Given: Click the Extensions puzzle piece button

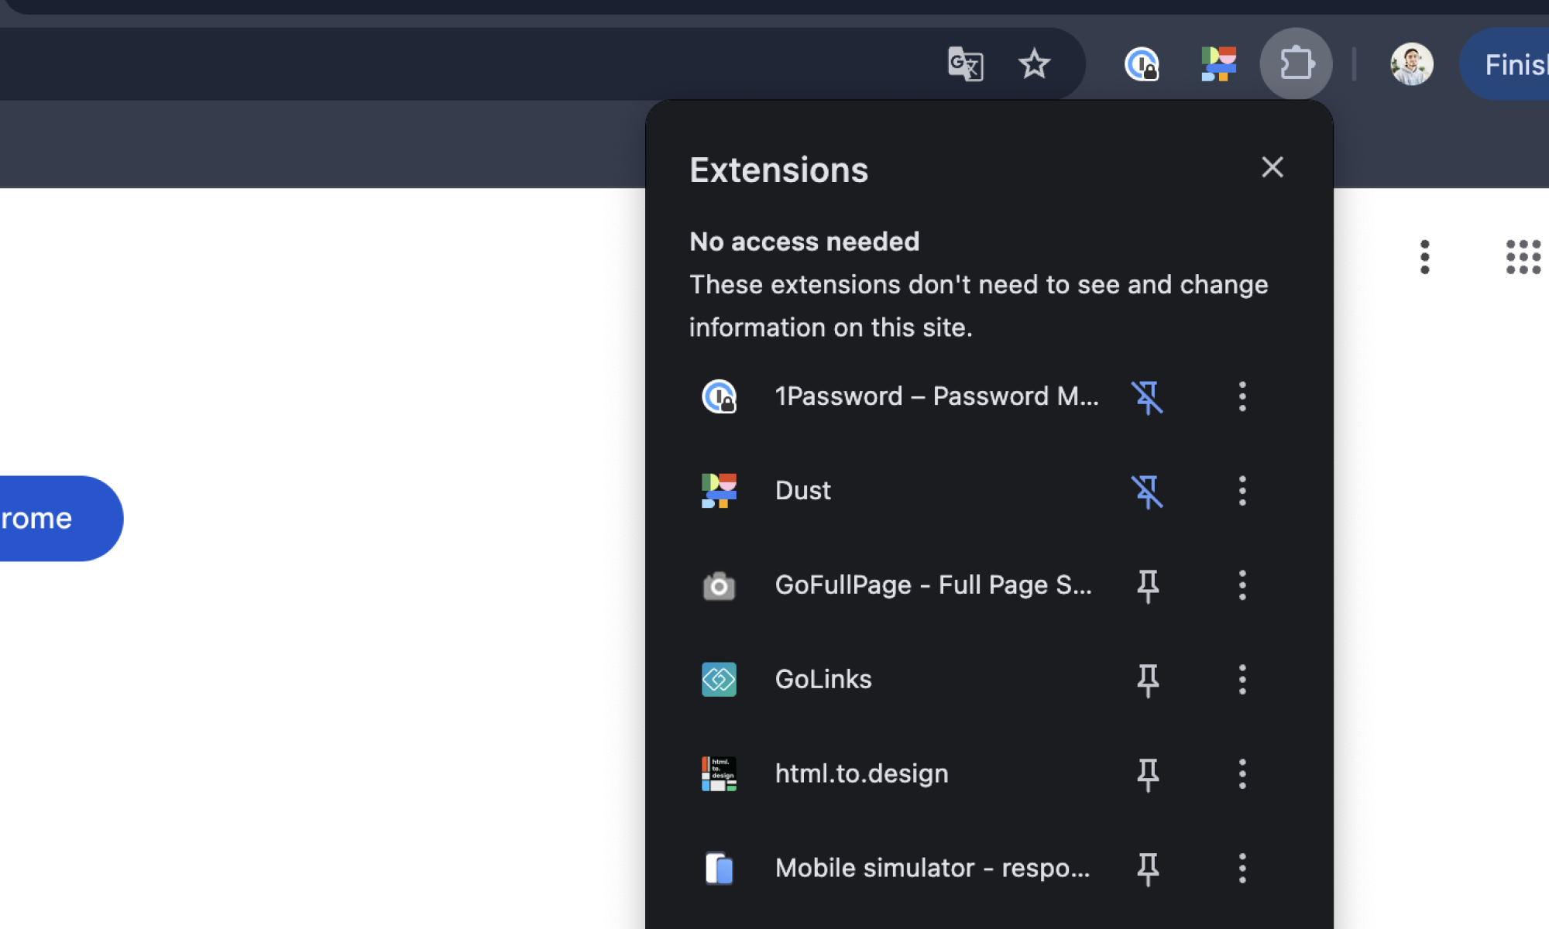Looking at the screenshot, I should pos(1296,63).
